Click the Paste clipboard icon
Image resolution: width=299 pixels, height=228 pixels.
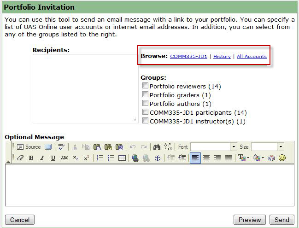pos(97,147)
